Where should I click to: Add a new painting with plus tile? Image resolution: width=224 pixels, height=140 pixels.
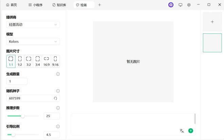(212, 22)
